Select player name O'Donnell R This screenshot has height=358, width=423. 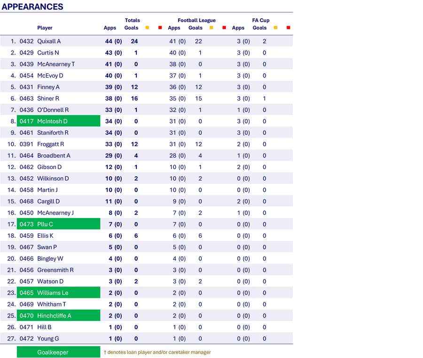[x=53, y=110]
